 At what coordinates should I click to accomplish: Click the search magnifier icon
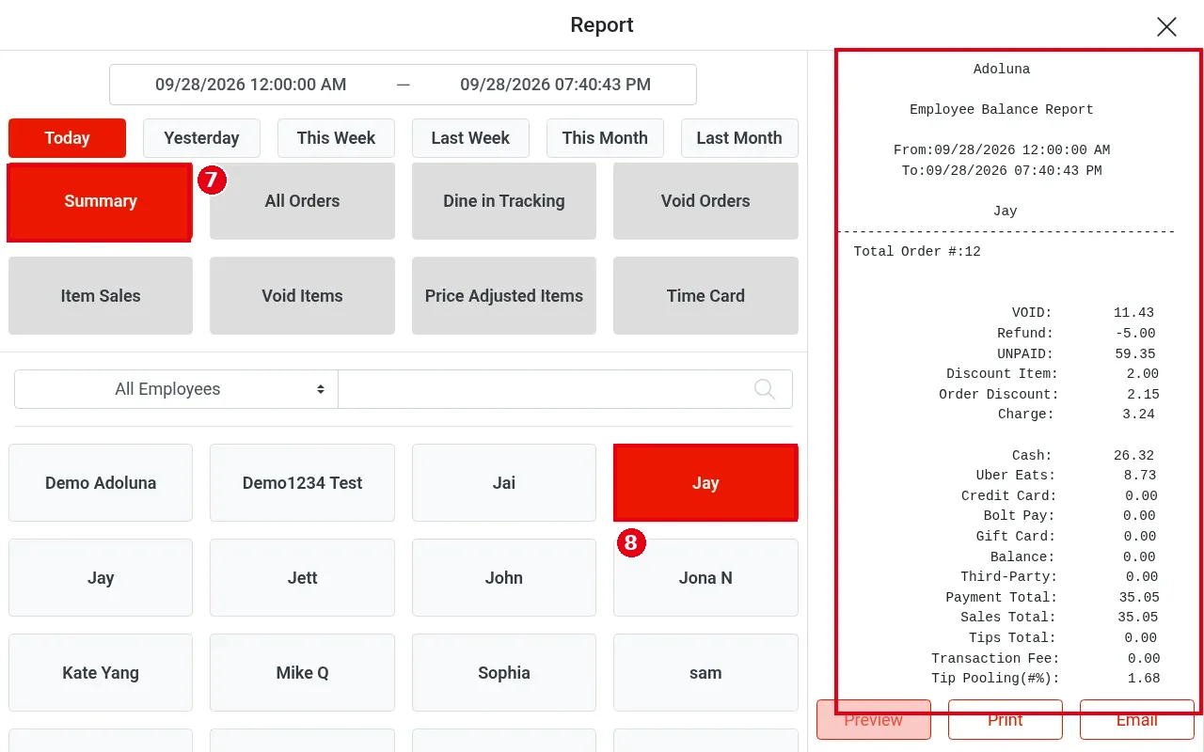tap(765, 389)
